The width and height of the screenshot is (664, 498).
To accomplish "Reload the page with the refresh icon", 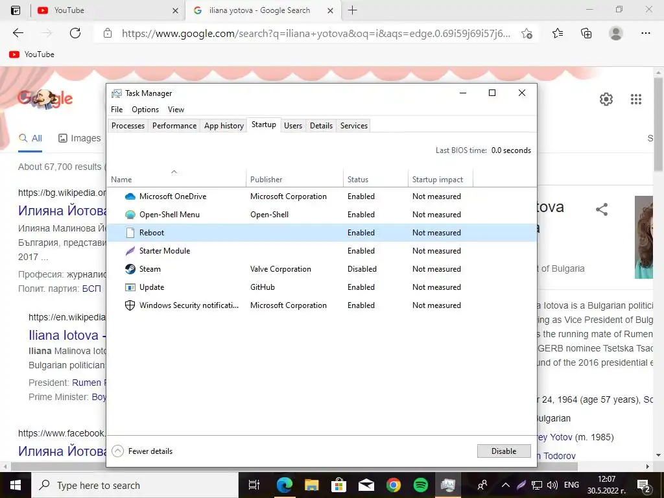I will point(75,33).
